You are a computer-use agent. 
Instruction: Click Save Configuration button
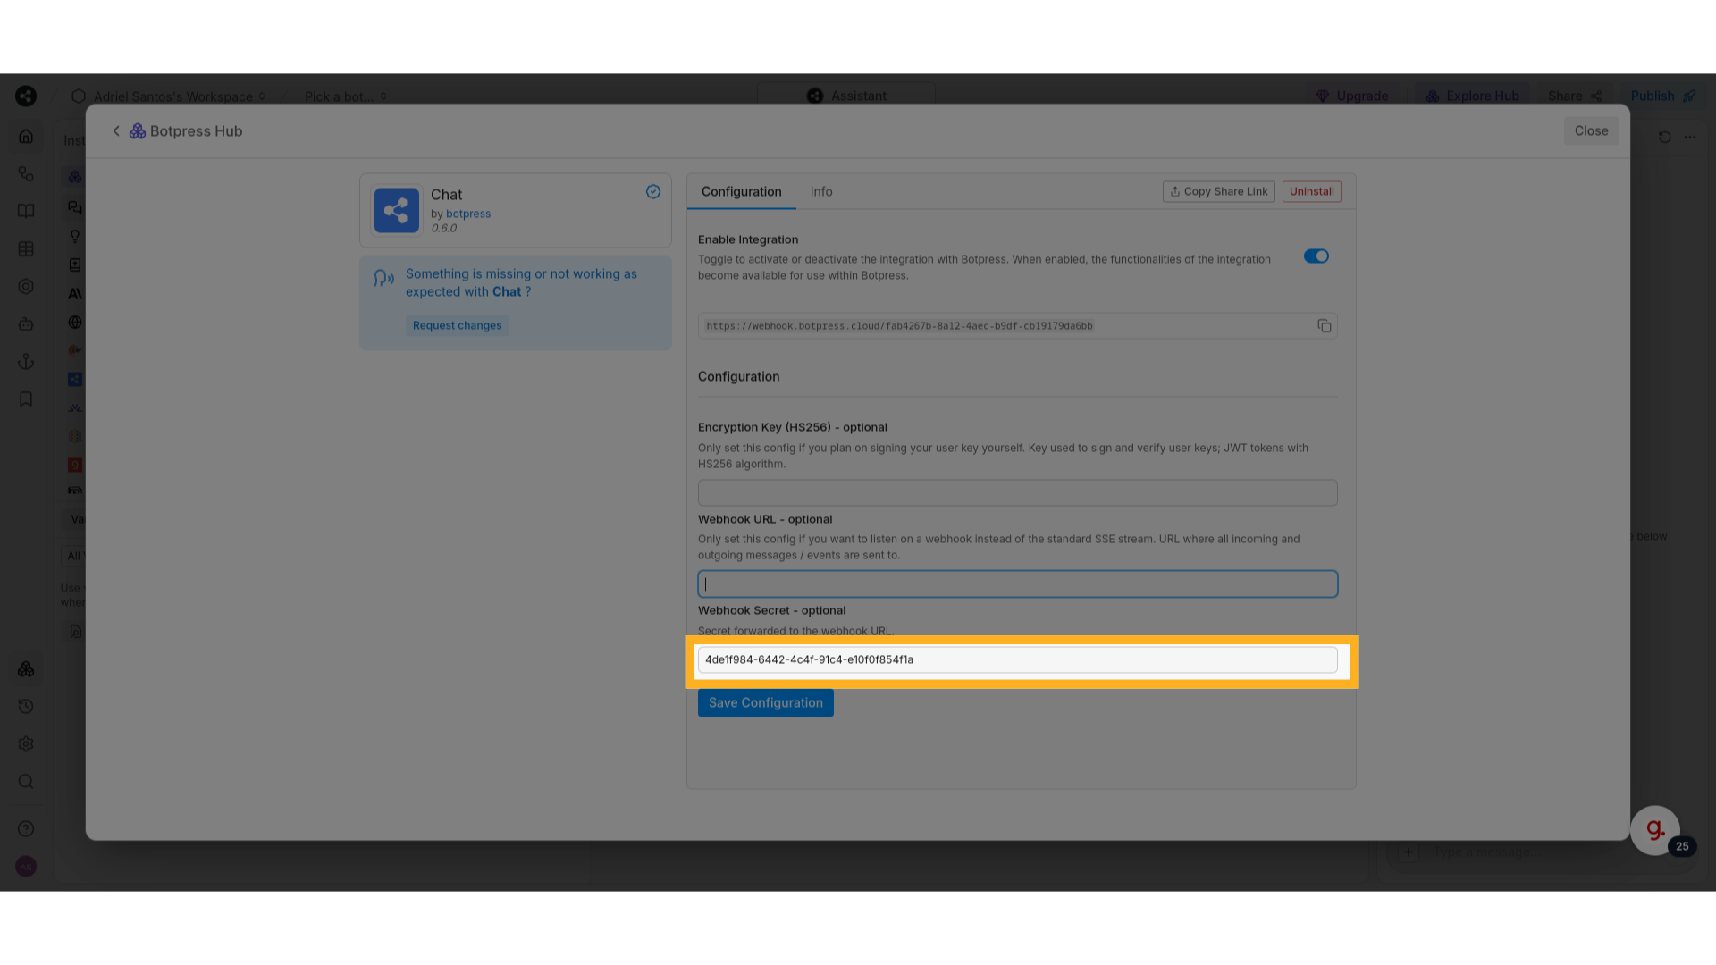point(765,702)
